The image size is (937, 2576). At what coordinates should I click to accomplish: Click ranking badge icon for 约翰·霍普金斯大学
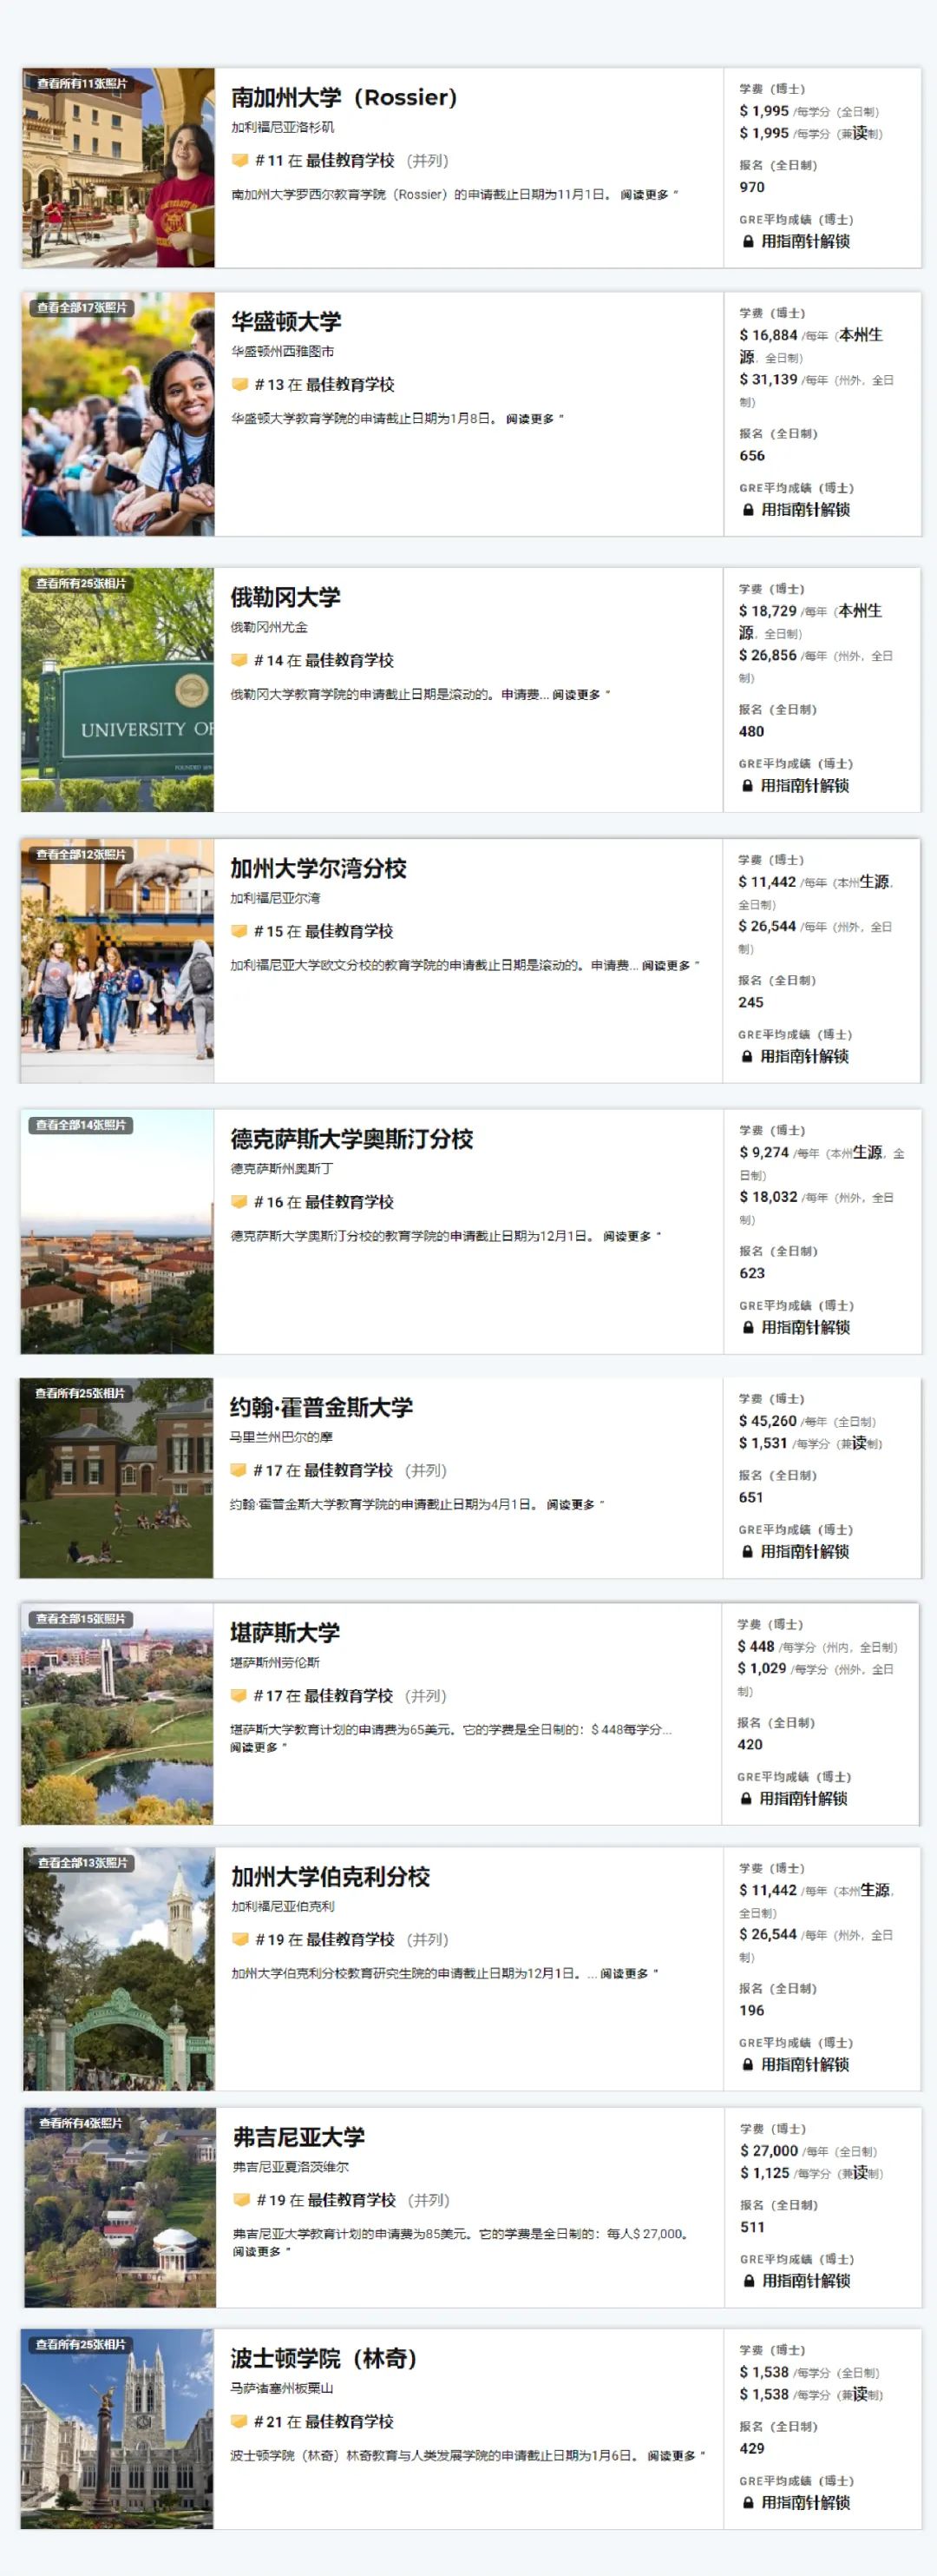click(238, 1470)
